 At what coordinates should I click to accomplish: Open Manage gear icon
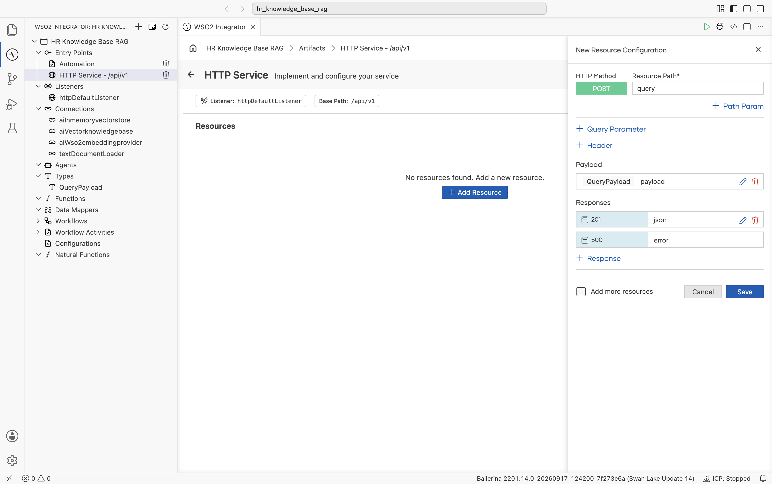[12, 460]
